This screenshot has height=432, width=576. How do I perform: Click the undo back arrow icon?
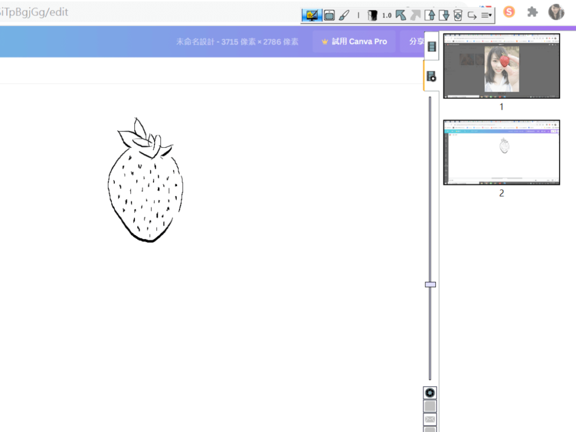tap(400, 15)
